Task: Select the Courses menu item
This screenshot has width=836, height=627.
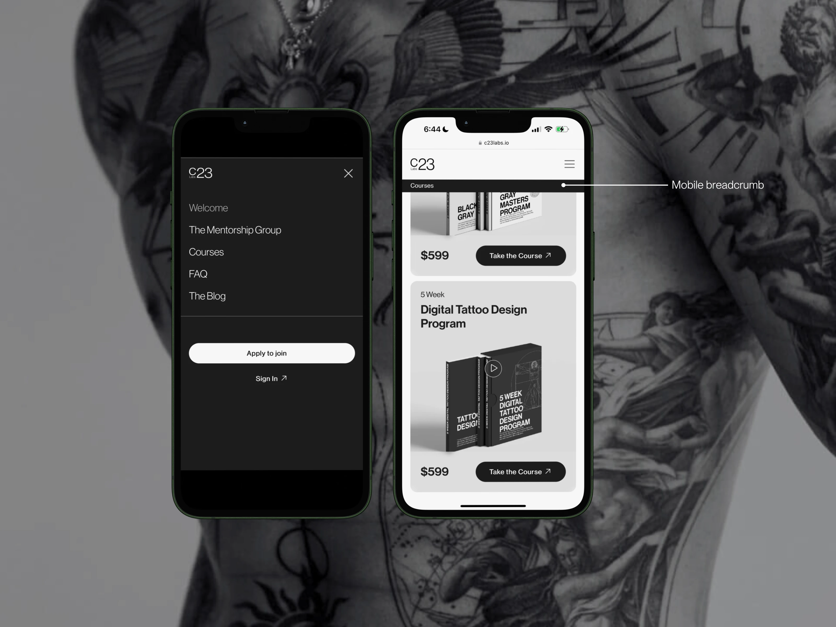Action: point(206,252)
